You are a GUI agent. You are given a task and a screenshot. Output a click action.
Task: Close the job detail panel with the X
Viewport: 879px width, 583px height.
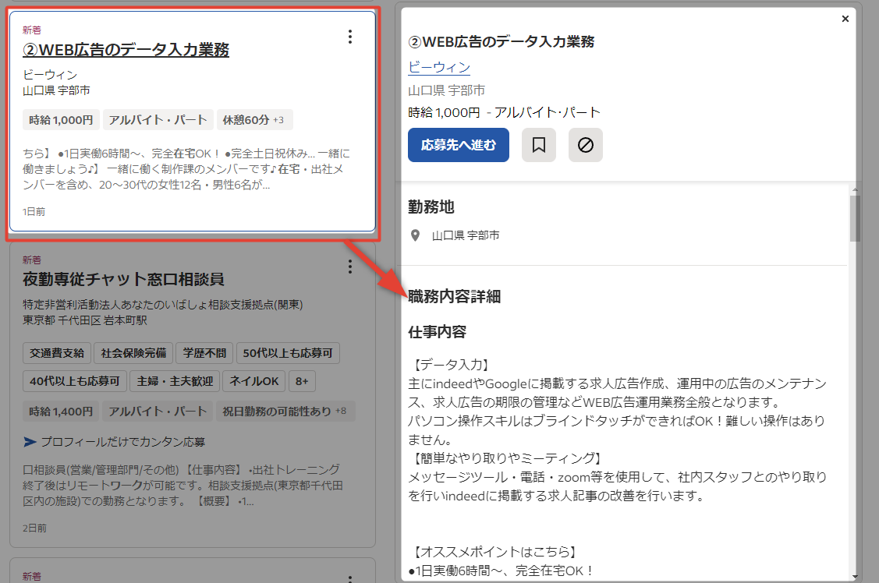(845, 18)
